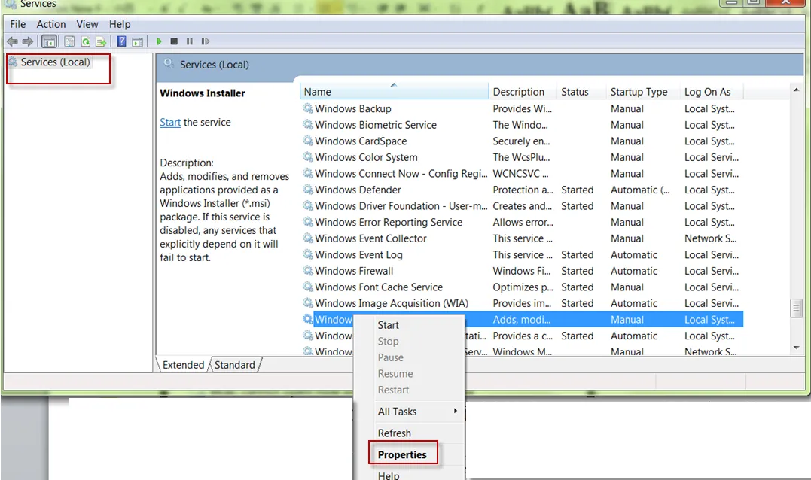Open the View menu
Image resolution: width=811 pixels, height=480 pixels.
[87, 24]
